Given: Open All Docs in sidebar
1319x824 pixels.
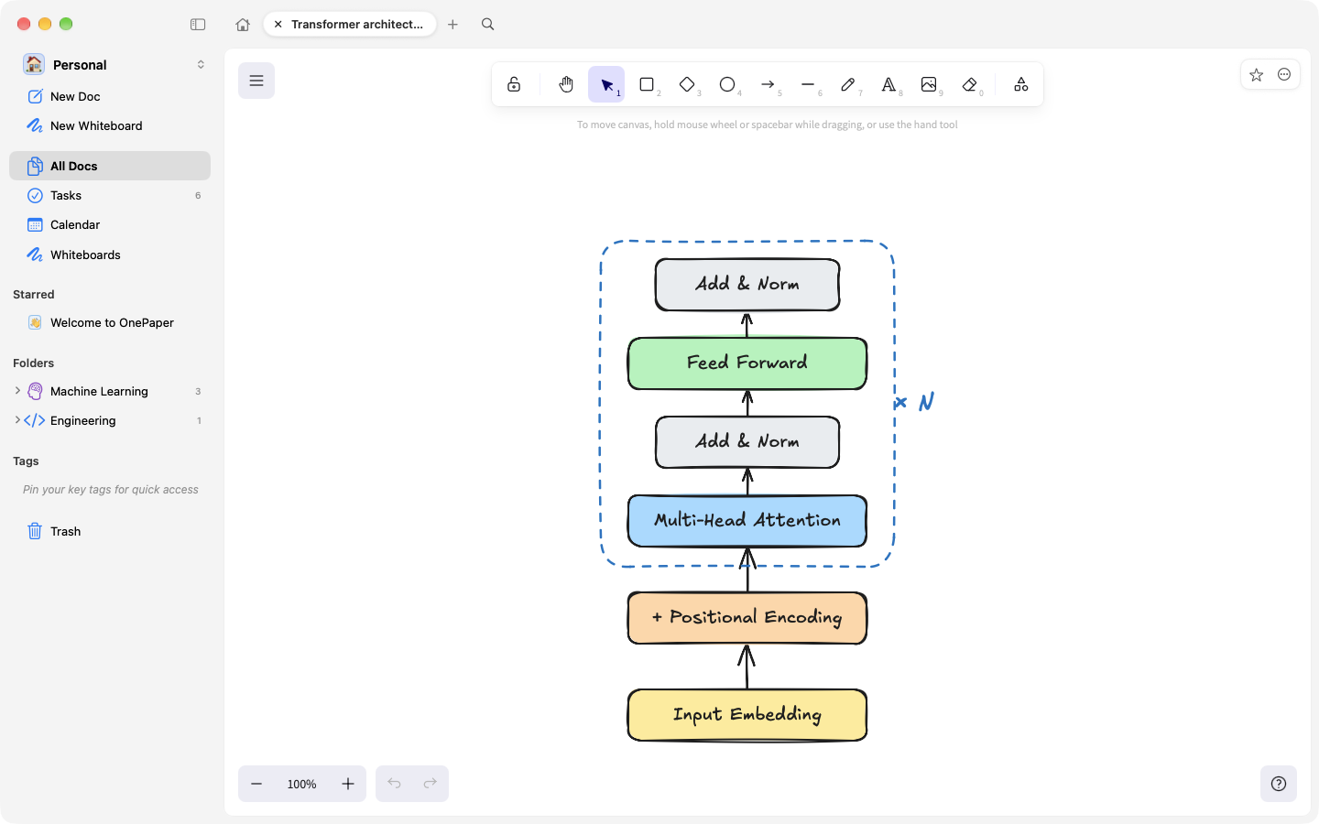Looking at the screenshot, I should pyautogui.click(x=110, y=166).
